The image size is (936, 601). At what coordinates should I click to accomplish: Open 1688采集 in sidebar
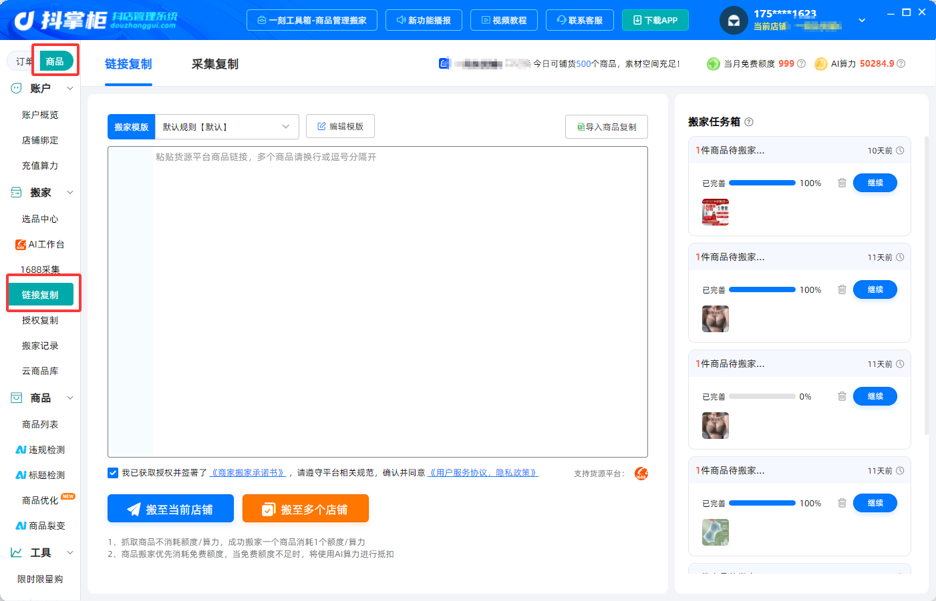pos(40,269)
